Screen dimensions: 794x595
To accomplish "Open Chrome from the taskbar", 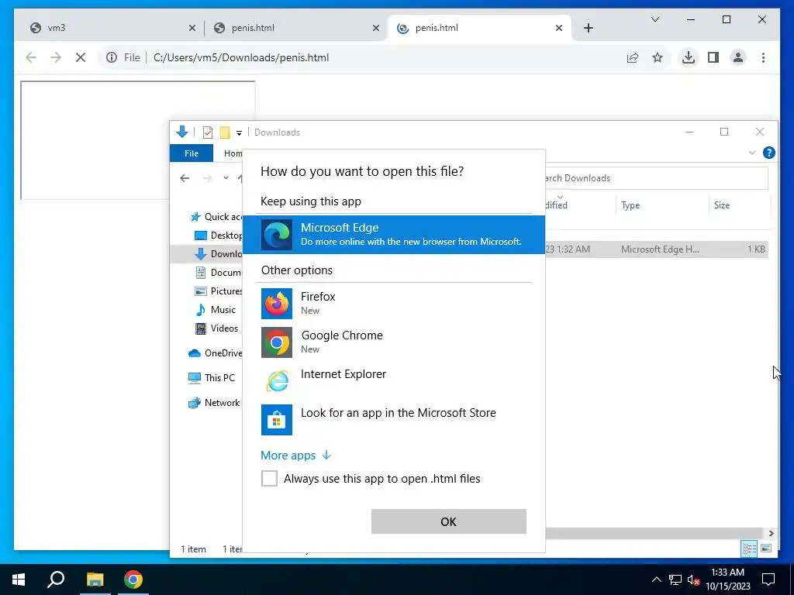I will click(x=133, y=580).
